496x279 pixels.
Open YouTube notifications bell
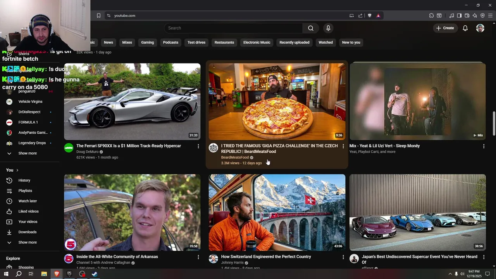tap(465, 28)
